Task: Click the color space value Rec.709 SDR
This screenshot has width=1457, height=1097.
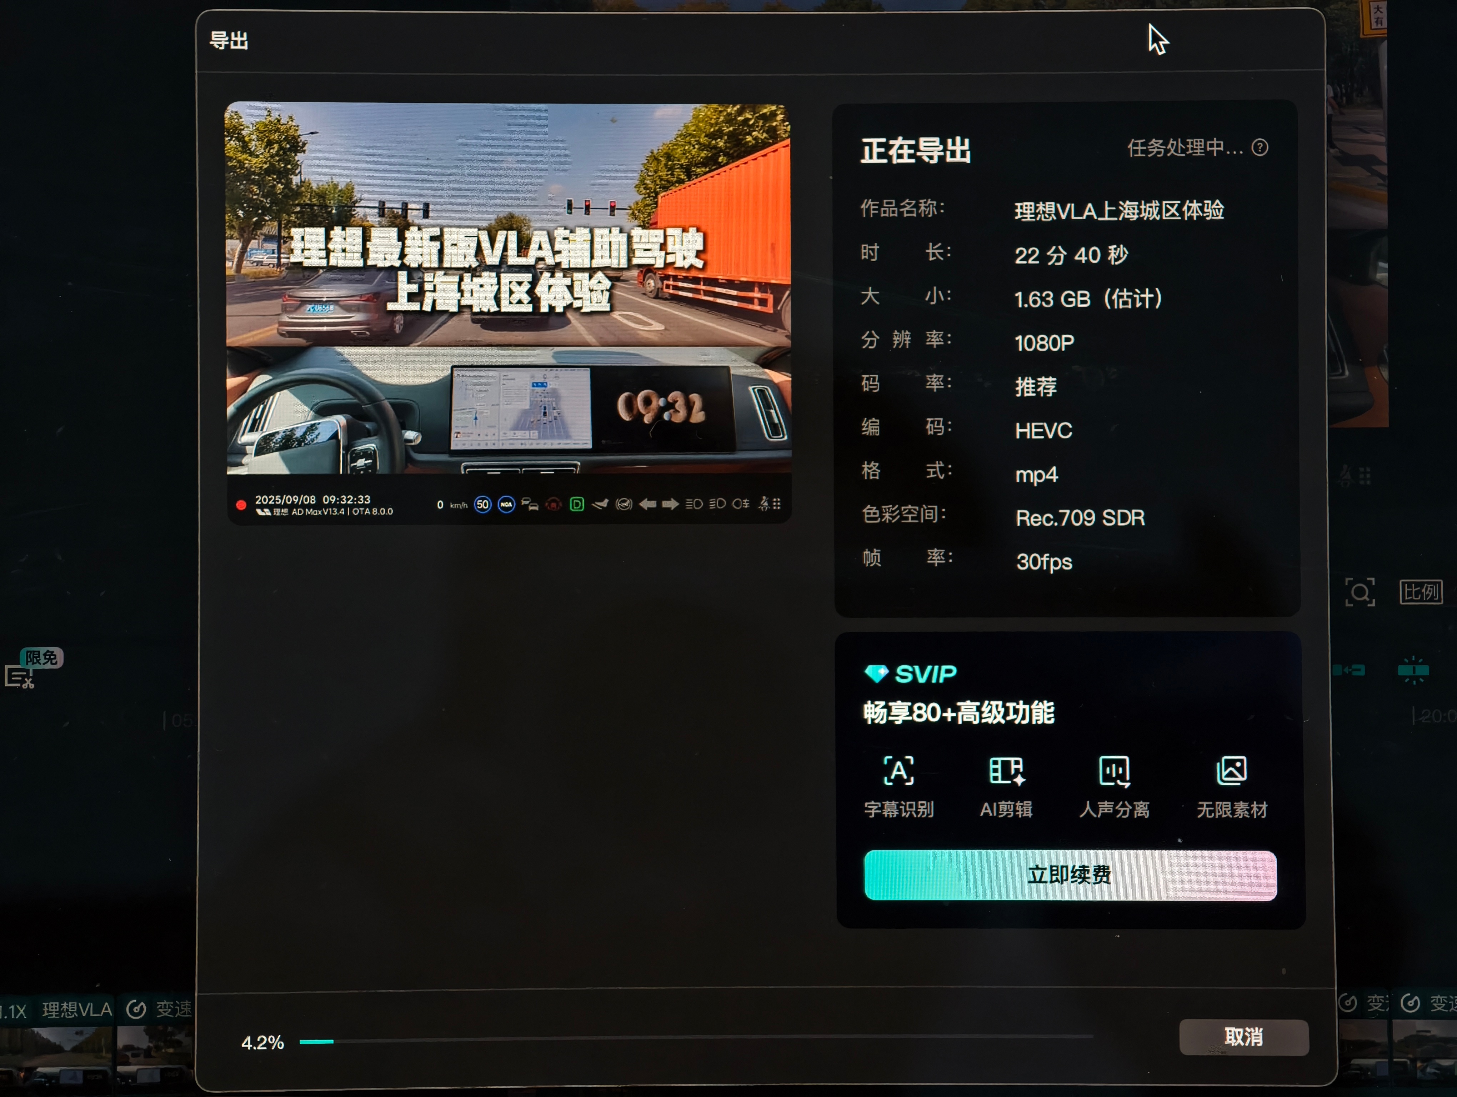Action: pos(1080,518)
